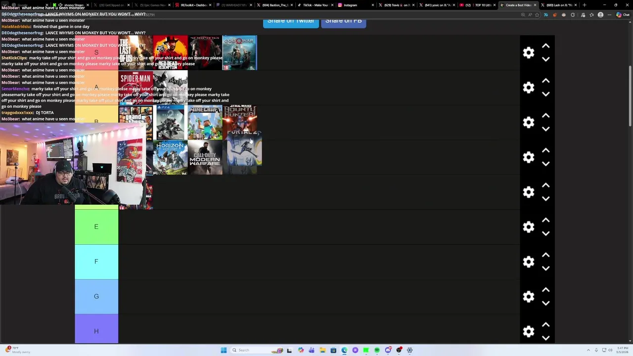Open settings gear for the S tier row
Image resolution: width=633 pixels, height=356 pixels.
(x=529, y=52)
